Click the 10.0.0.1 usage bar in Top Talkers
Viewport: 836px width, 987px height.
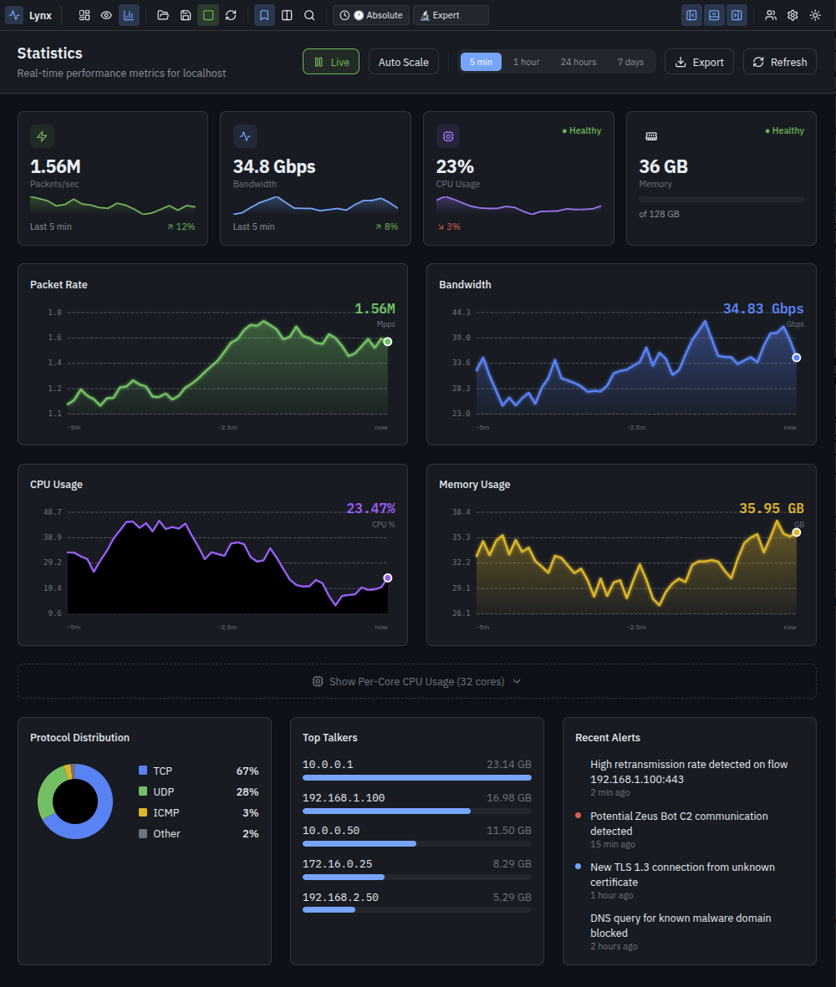coord(416,777)
